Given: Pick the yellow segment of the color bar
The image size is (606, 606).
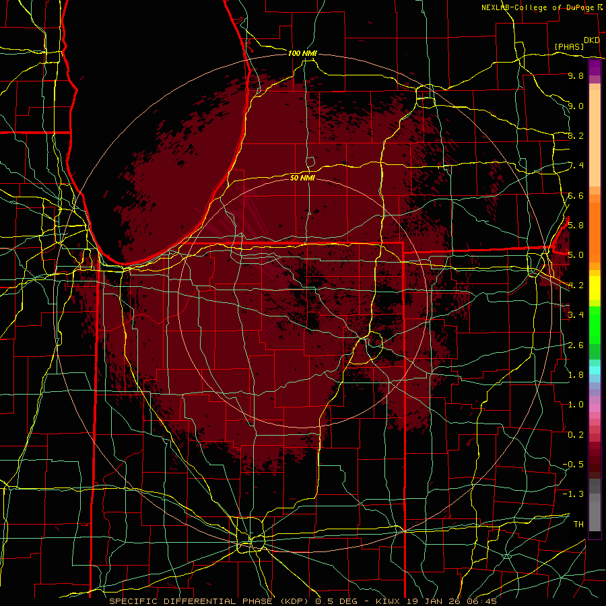Looking at the screenshot, I should tap(595, 288).
